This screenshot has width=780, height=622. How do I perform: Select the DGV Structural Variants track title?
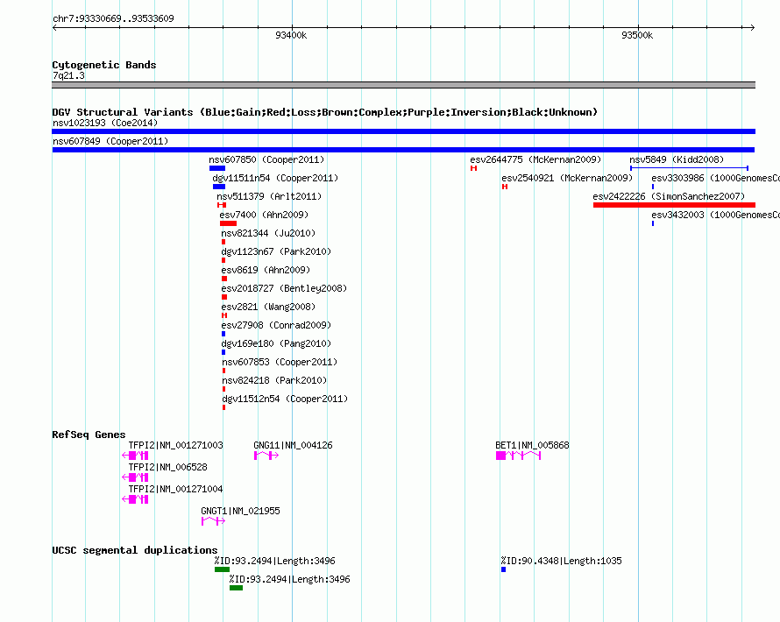(325, 112)
